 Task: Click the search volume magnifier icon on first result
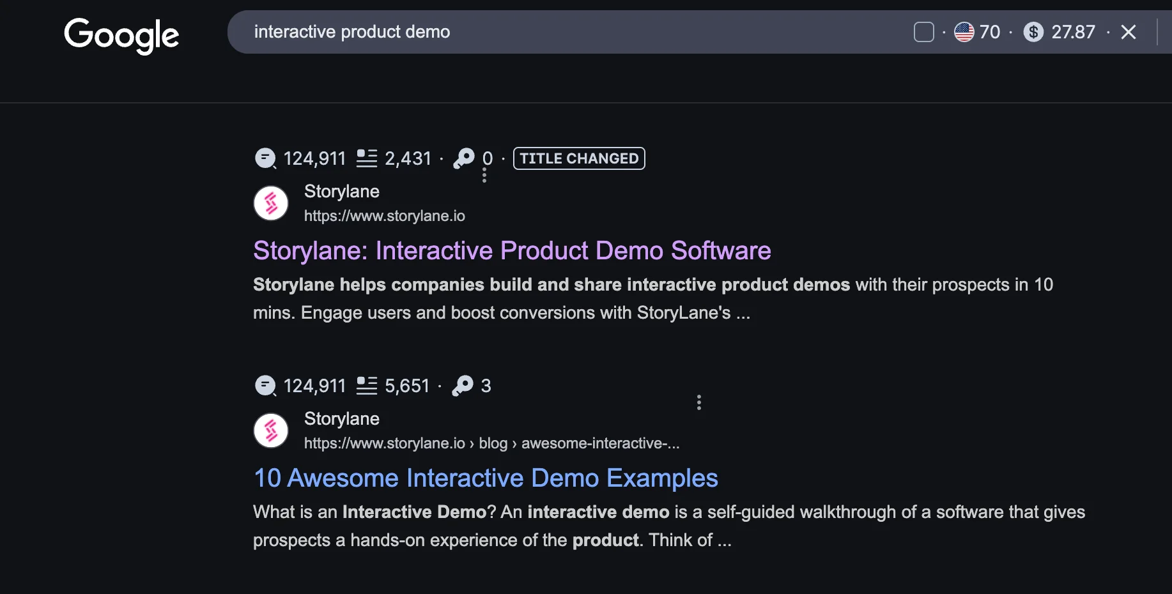tap(265, 158)
